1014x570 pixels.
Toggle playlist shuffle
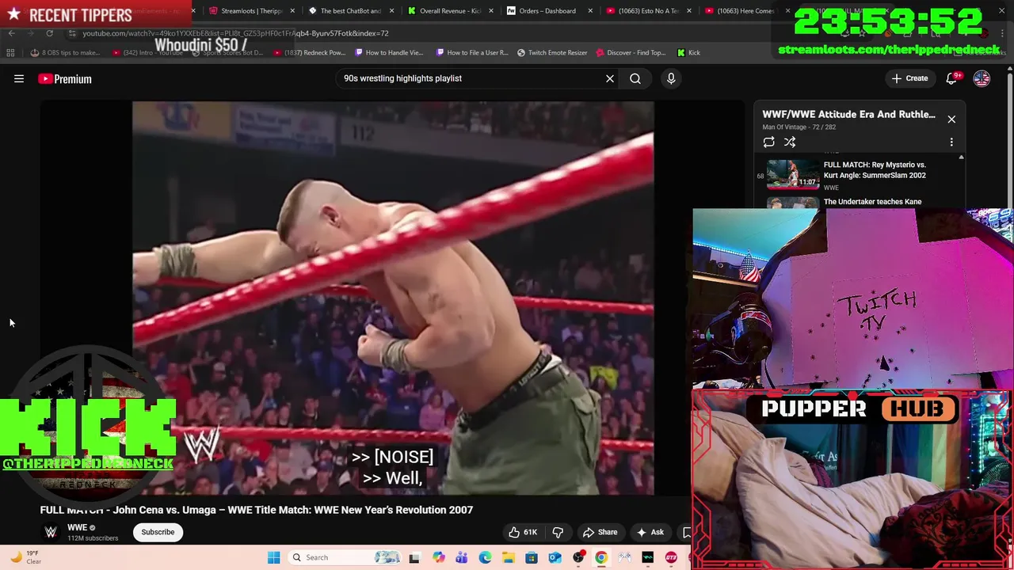click(x=790, y=142)
